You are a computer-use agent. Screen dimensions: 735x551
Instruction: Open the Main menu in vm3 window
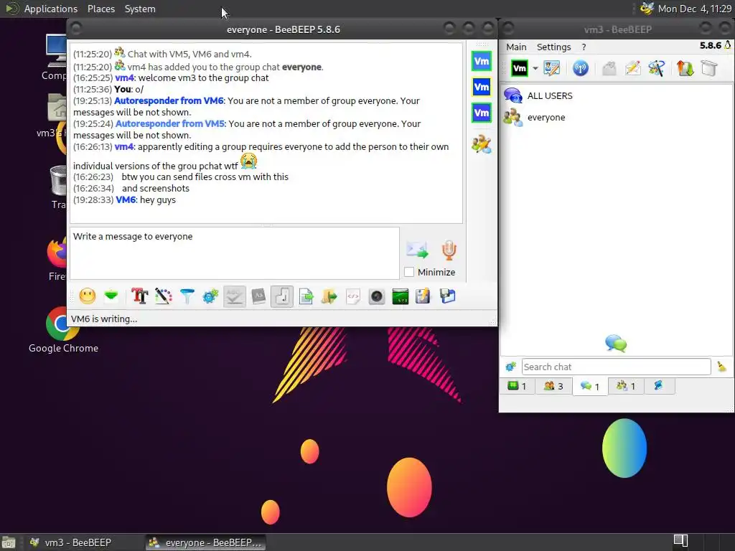pos(516,47)
